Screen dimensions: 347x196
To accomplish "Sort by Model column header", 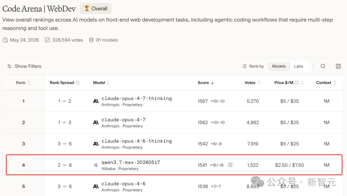I will [x=101, y=83].
